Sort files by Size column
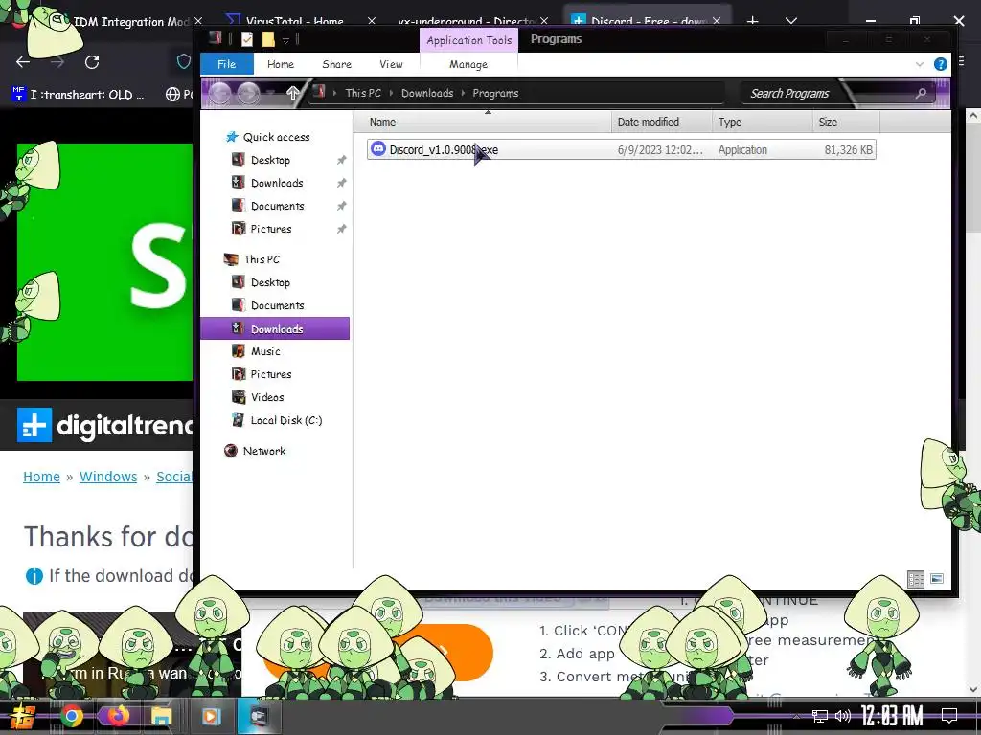 [846, 122]
